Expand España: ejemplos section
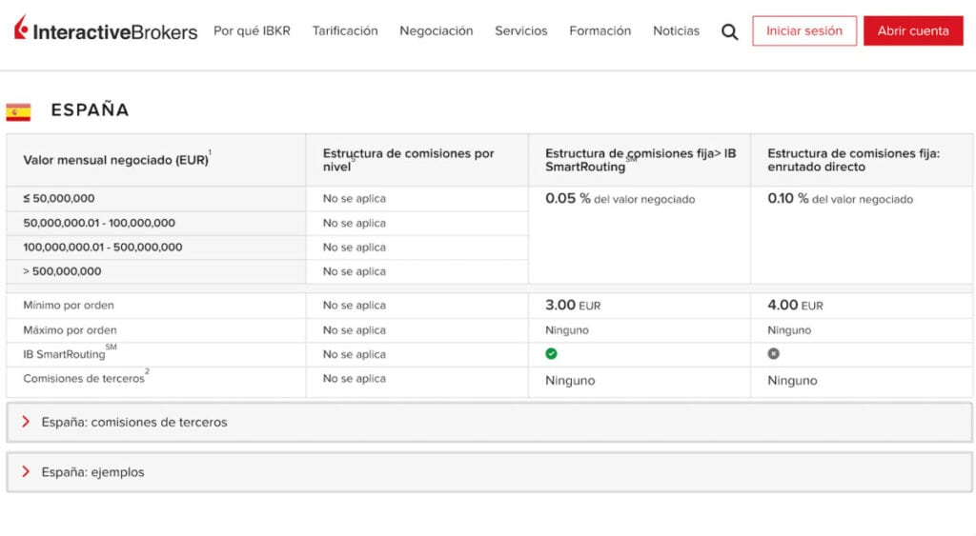The image size is (976, 536). pyautogui.click(x=489, y=472)
